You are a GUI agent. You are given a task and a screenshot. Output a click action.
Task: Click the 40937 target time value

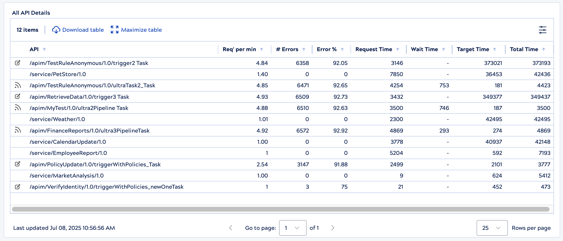tap(494, 142)
